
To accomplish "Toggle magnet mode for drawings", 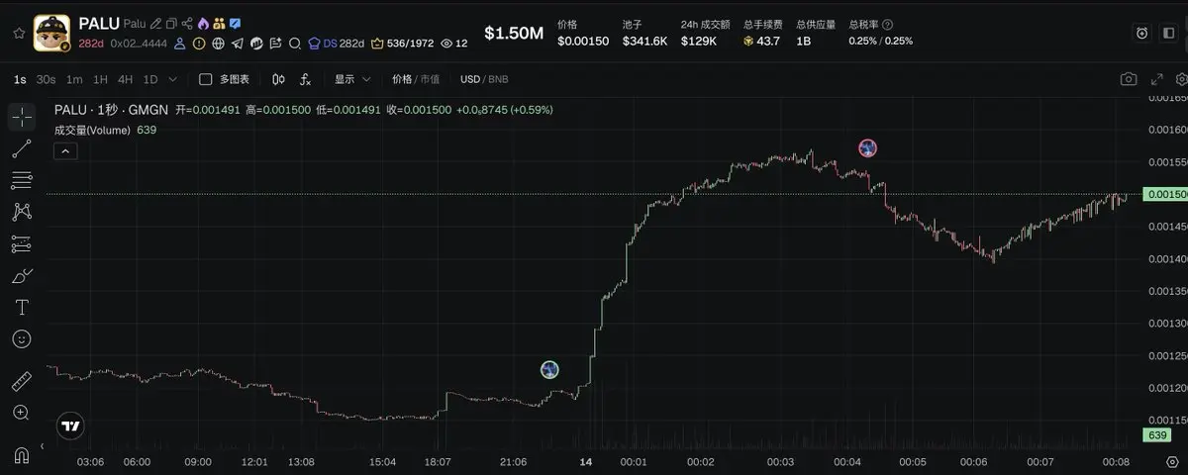I will [x=22, y=455].
